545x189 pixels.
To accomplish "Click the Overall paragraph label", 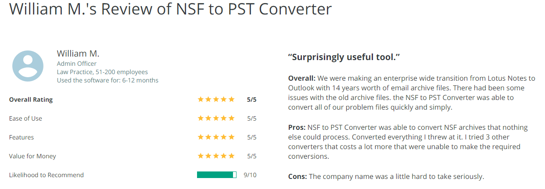I will point(302,78).
